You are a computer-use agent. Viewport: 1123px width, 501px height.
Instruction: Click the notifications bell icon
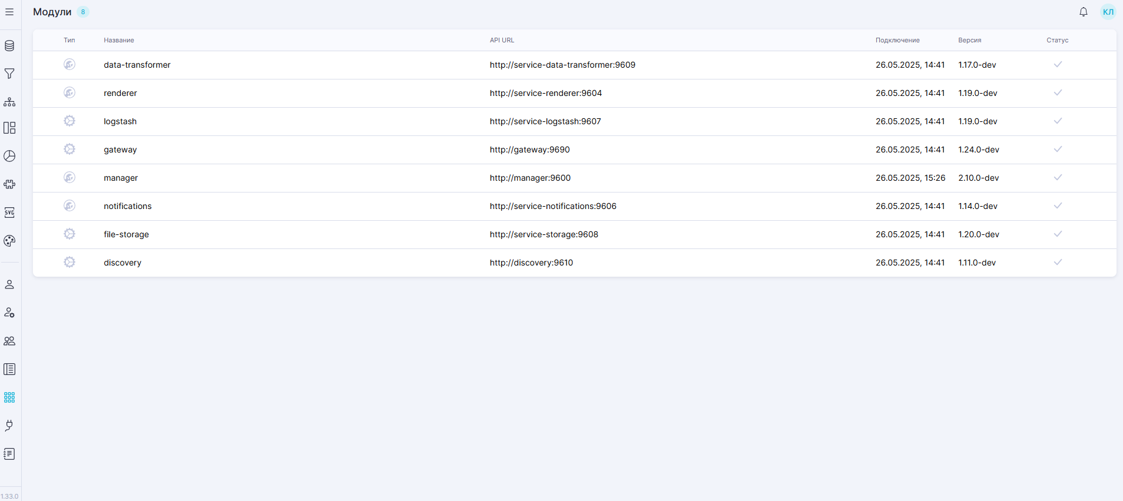[x=1083, y=12]
